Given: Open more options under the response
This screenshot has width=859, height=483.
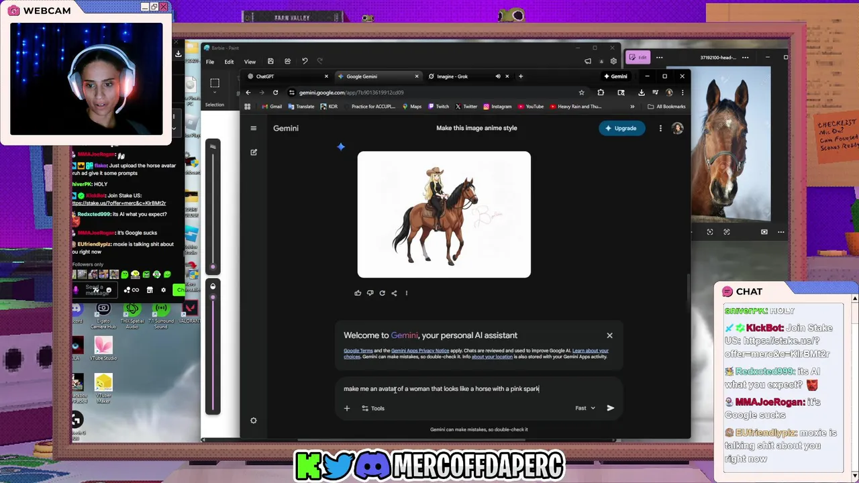Looking at the screenshot, I should (x=406, y=293).
